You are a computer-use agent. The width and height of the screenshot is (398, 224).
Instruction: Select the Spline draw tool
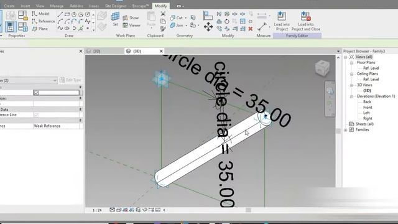click(60, 28)
